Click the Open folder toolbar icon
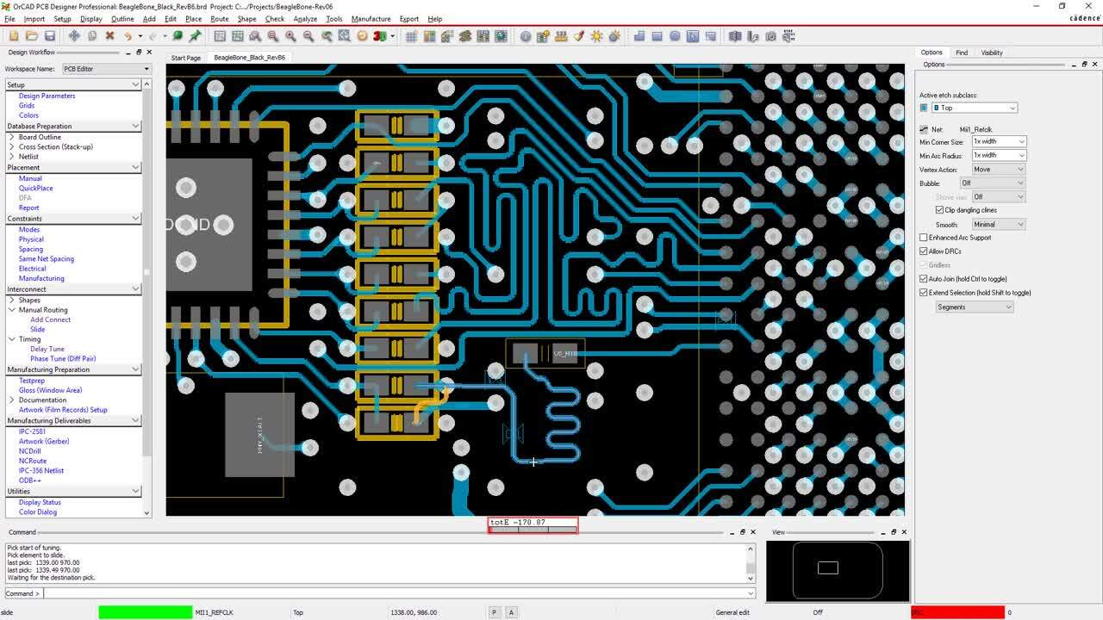 [32, 36]
